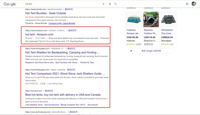Click the '更多 Google 上的内容' button
This screenshot has width=200, height=115.
pos(151,51)
